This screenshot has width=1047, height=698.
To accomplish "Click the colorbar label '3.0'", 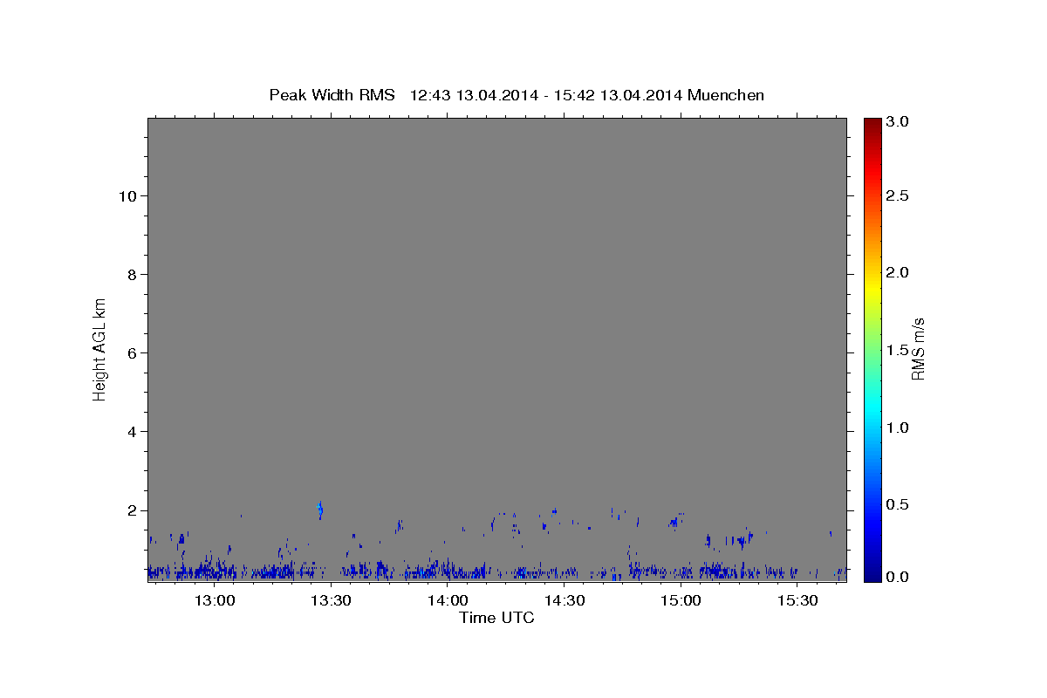I will pyautogui.click(x=899, y=122).
